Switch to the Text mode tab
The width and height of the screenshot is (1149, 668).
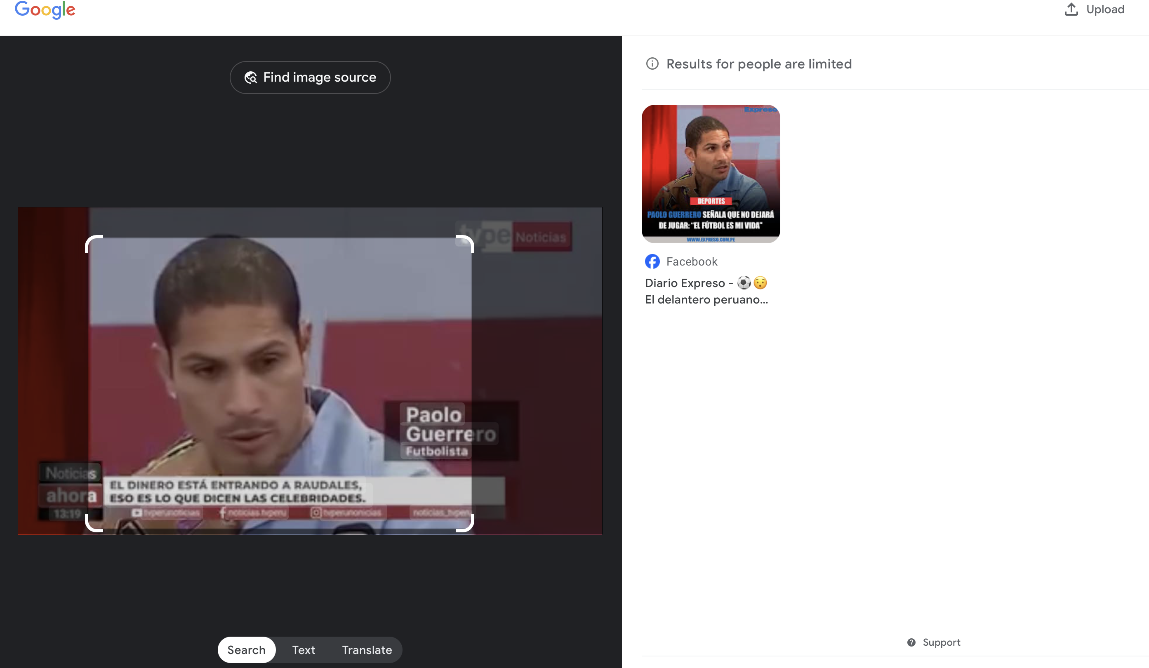pyautogui.click(x=303, y=649)
